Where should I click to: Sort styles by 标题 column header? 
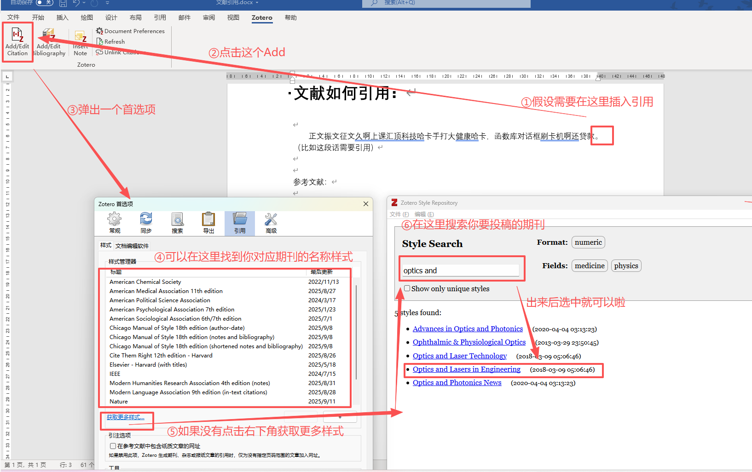[x=207, y=272]
